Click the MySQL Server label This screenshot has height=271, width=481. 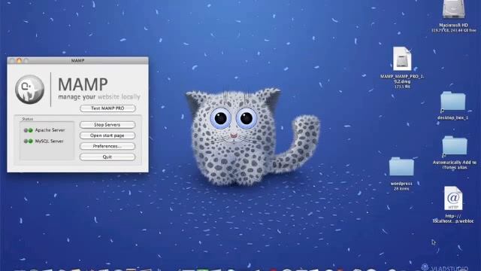[50, 142]
